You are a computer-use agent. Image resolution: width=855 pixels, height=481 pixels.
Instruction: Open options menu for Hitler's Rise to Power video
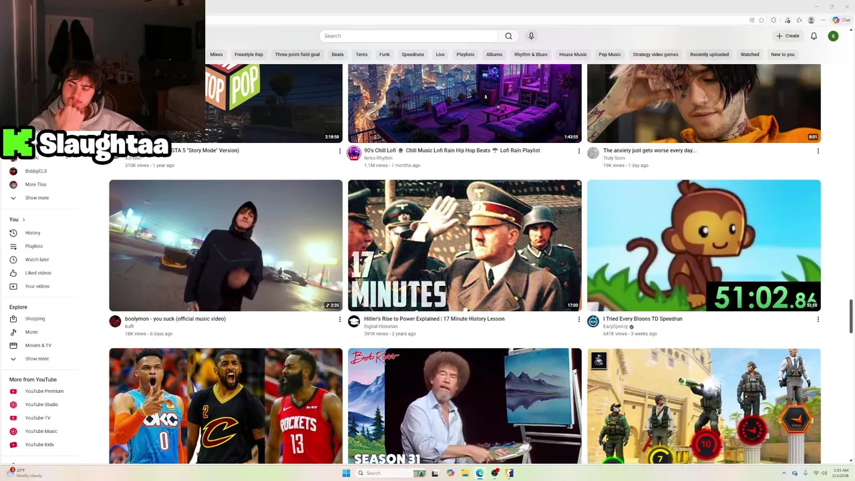(578, 319)
